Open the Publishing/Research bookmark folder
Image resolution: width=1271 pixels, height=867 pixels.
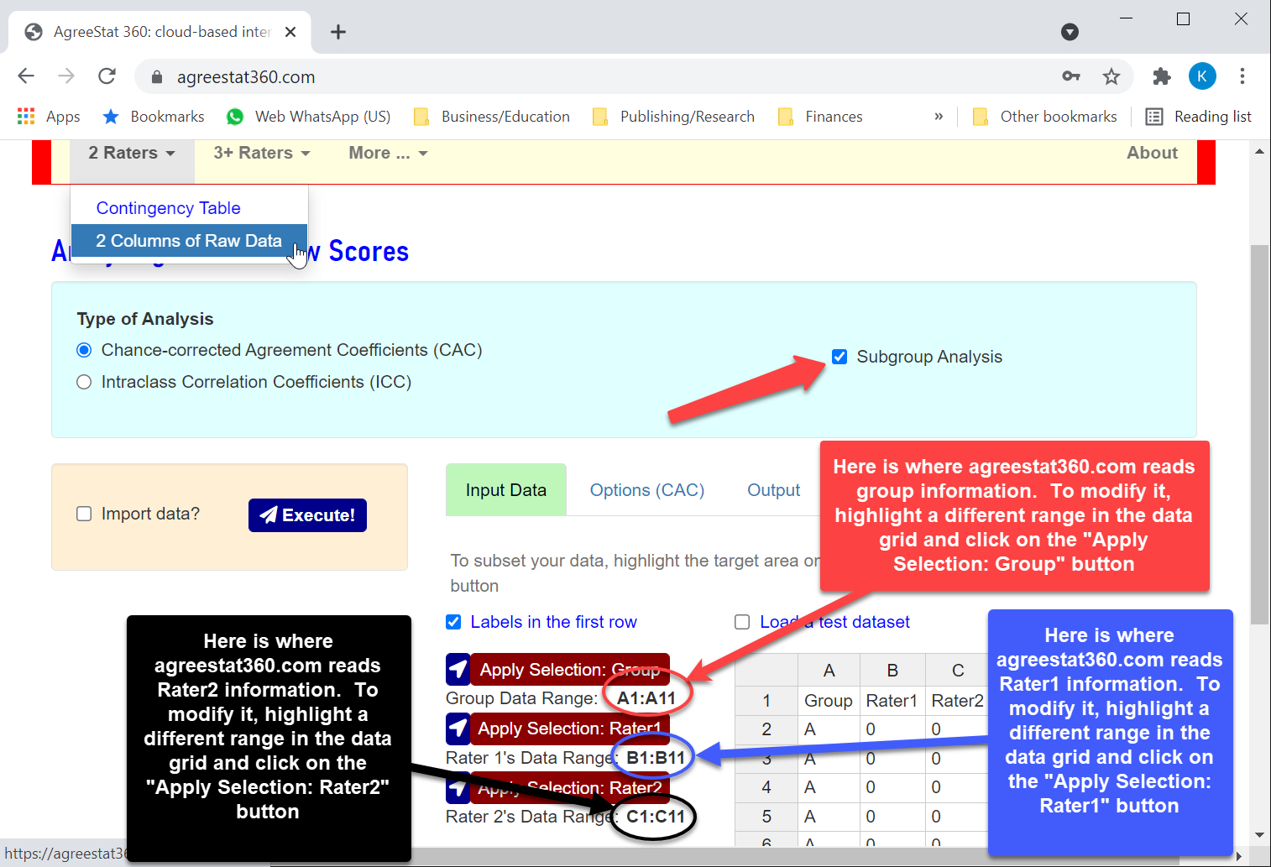673,117
